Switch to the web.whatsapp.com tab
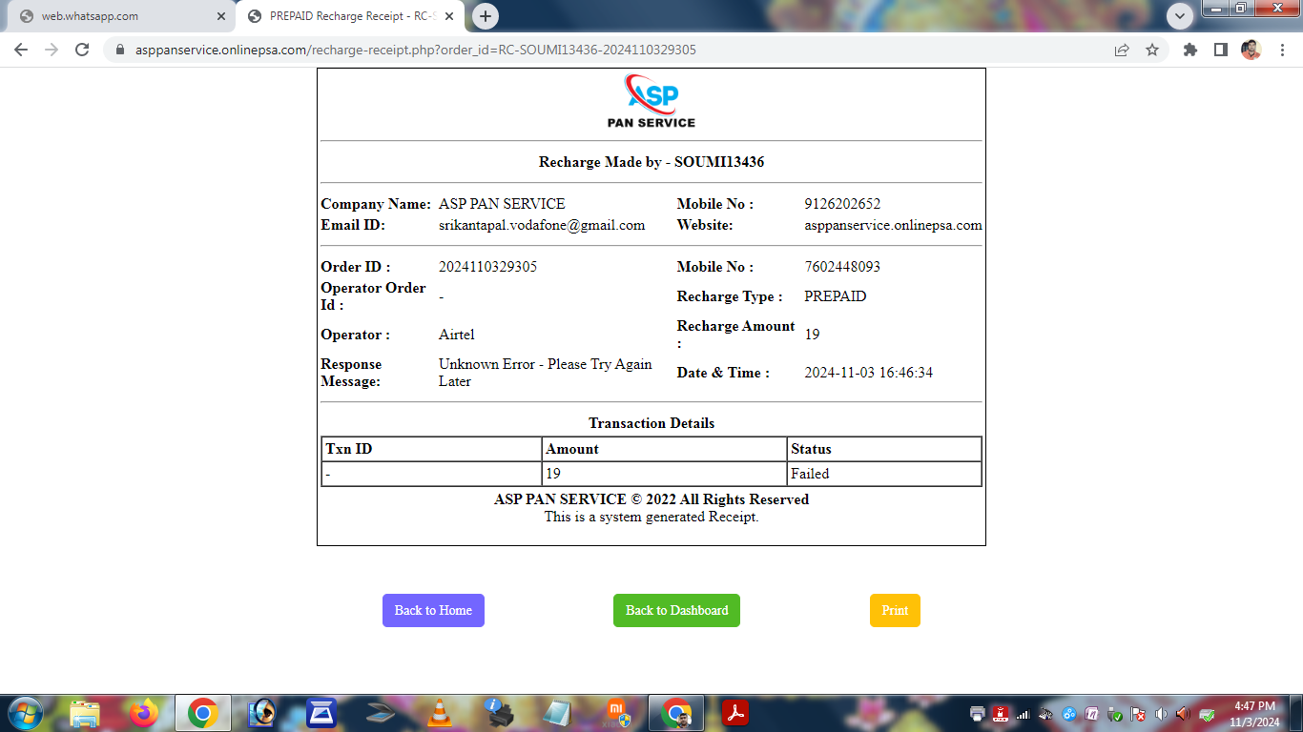 pos(114,16)
